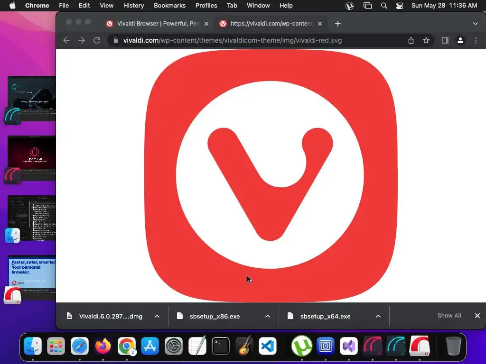Viewport: 486px width, 364px height.
Task: Expand options for Vivaldi dmg download
Action: (157, 316)
